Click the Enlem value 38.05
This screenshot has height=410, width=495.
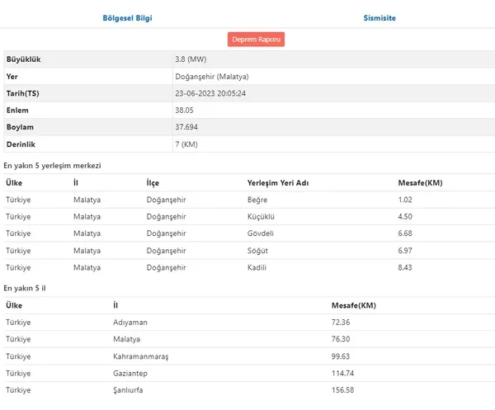click(184, 111)
